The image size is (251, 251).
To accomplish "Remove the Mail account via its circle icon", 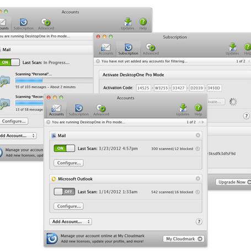I will point(198,135).
